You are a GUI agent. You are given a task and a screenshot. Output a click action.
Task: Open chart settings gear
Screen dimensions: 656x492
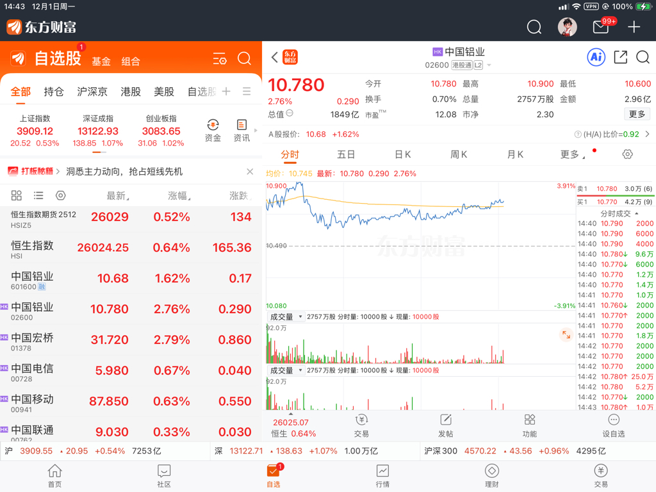point(627,154)
